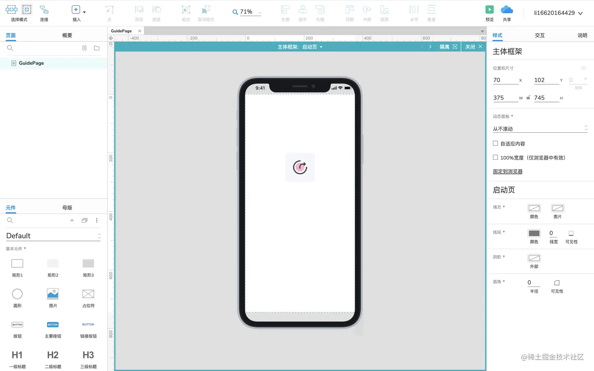Check the 自适应内容 checkbox

point(495,143)
